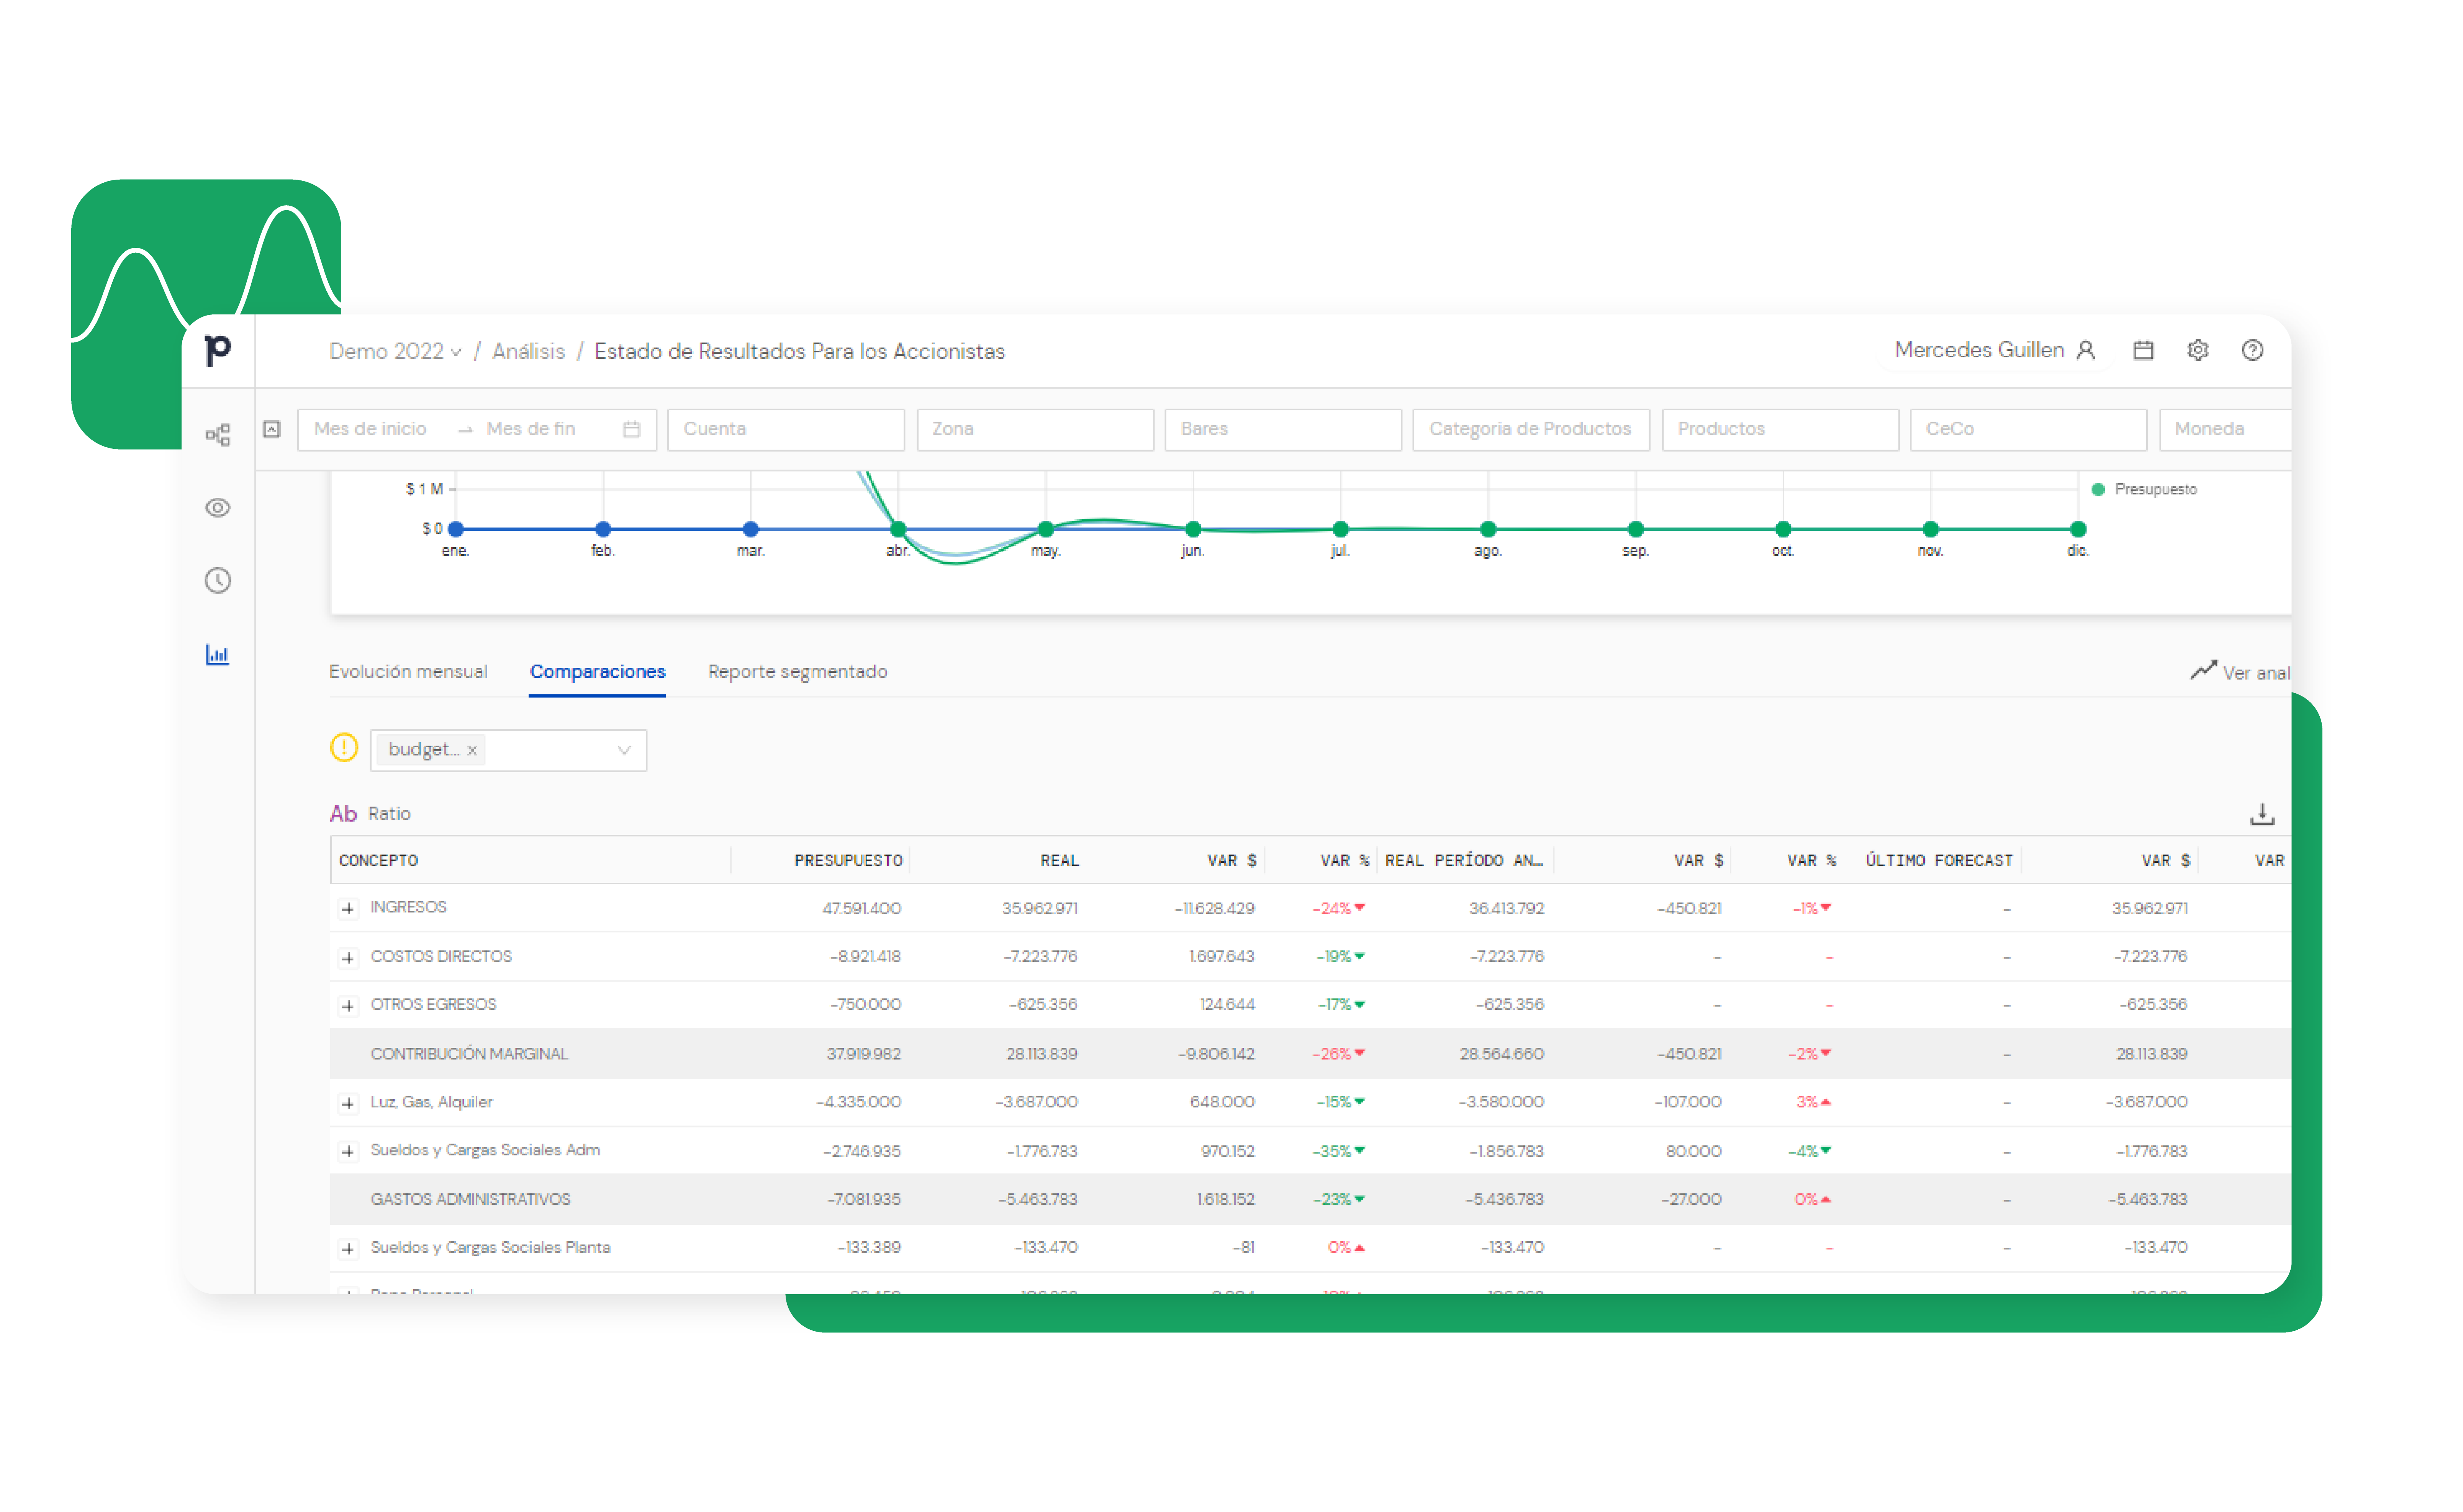
Task: Open the calendar icon in top bar
Action: coord(2143,350)
